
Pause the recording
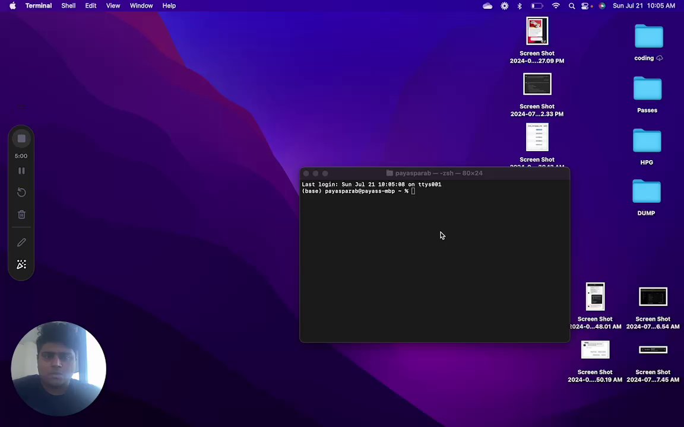[21, 171]
